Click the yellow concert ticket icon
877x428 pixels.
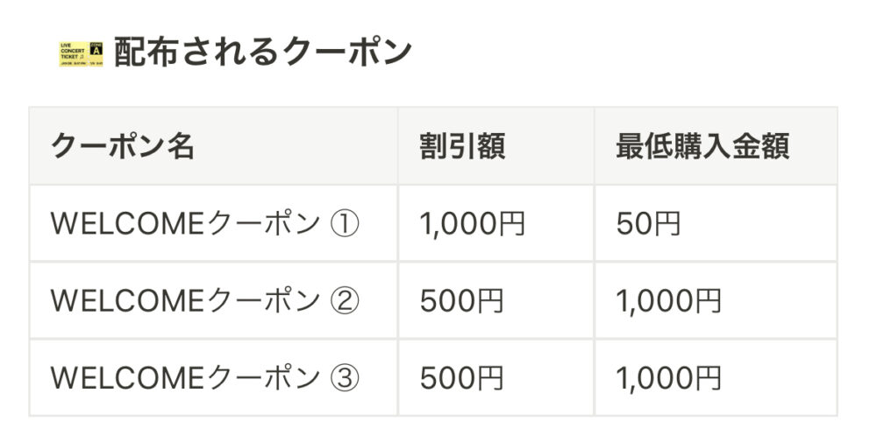pos(81,54)
